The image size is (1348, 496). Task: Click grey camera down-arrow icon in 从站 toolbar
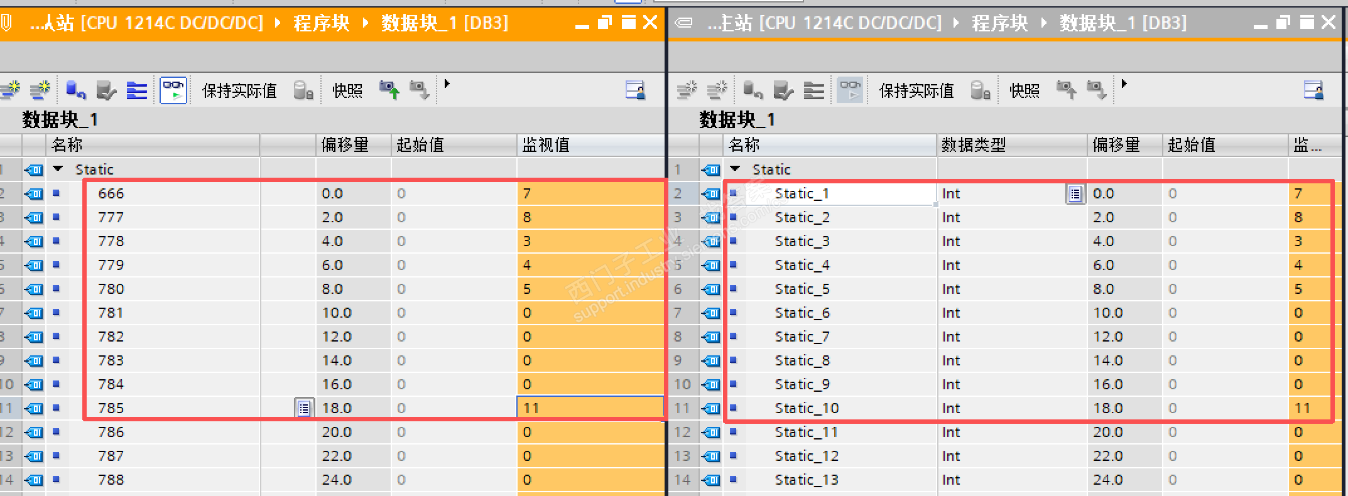(419, 90)
